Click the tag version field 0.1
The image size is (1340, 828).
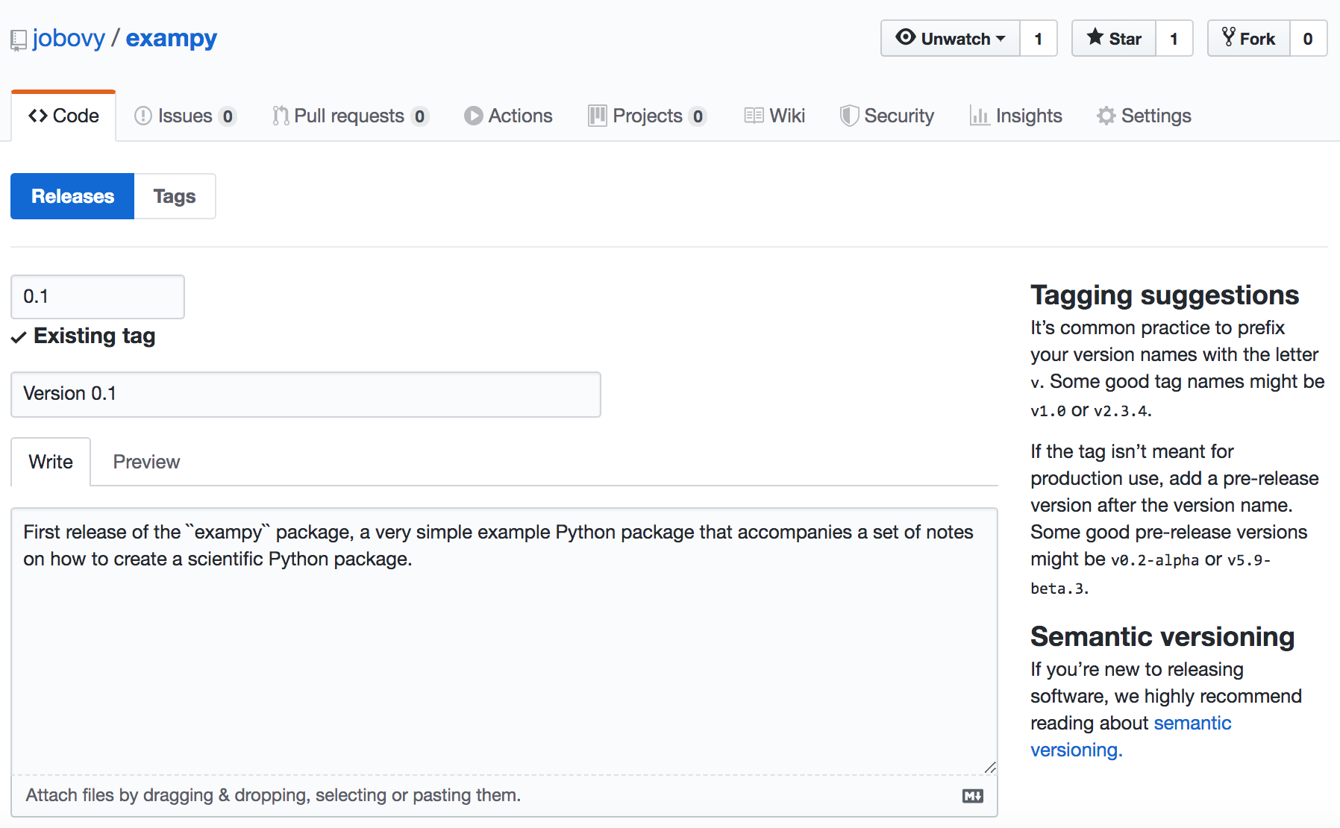(x=98, y=297)
